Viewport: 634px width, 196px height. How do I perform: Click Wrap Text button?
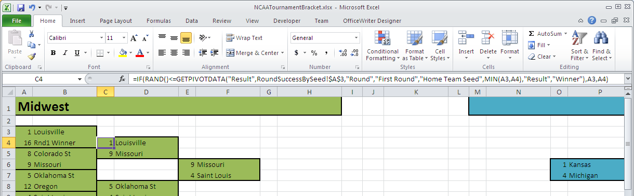[244, 38]
